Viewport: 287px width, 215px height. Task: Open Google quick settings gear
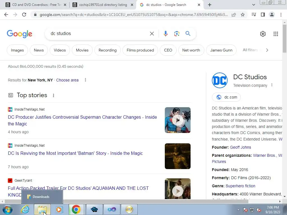coord(263,34)
